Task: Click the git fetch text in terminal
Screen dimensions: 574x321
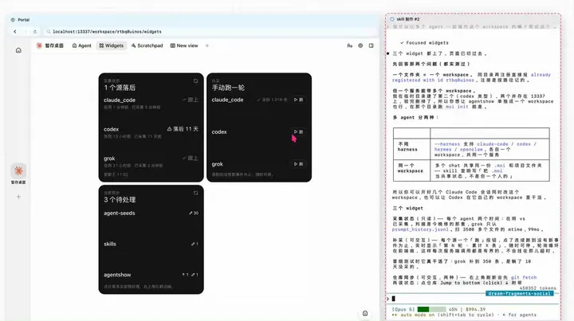Action: [524, 277]
